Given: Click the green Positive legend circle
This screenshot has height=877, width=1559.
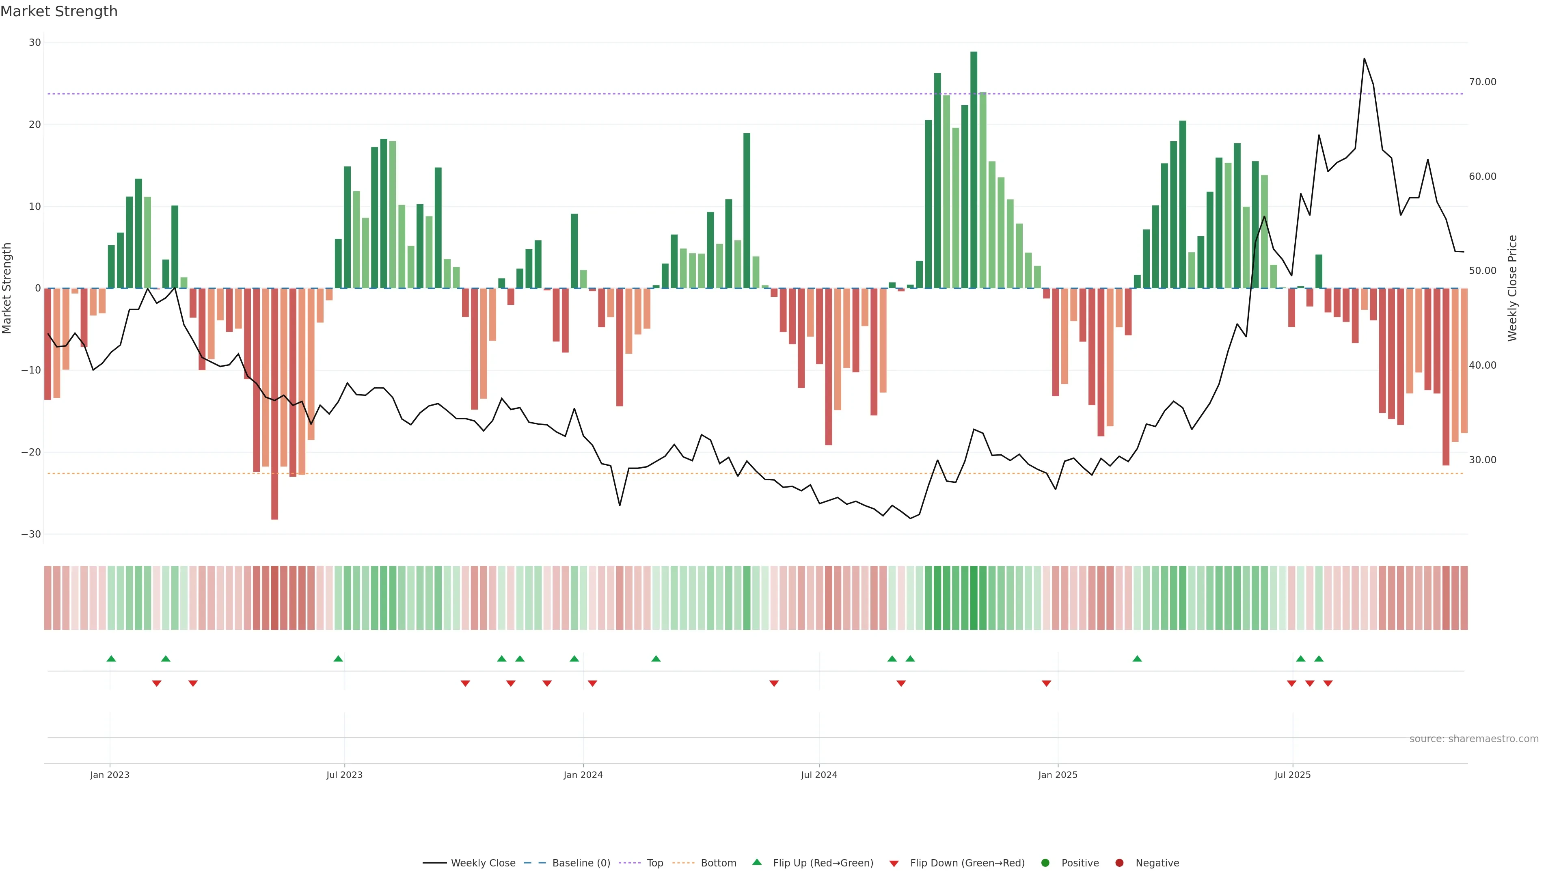Looking at the screenshot, I should pos(1045,863).
